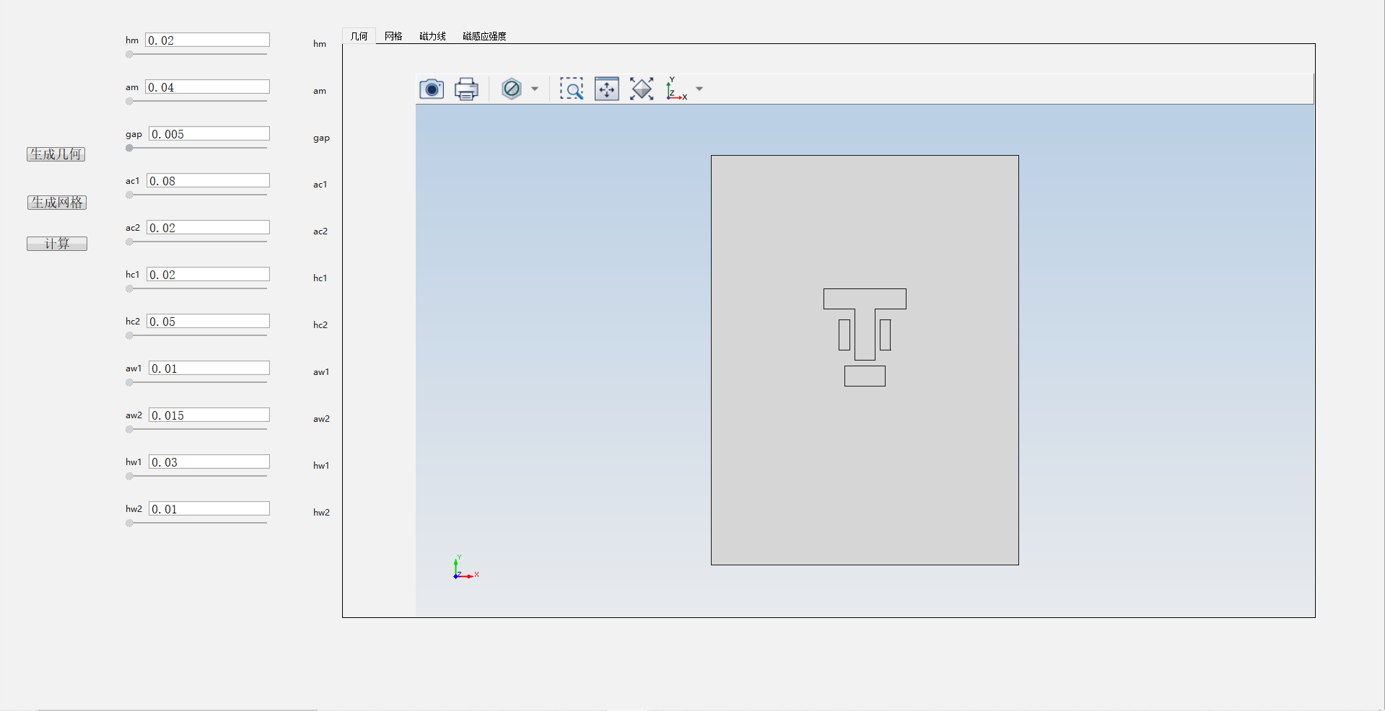
Task: Click the hw1 slider handle
Action: (129, 476)
